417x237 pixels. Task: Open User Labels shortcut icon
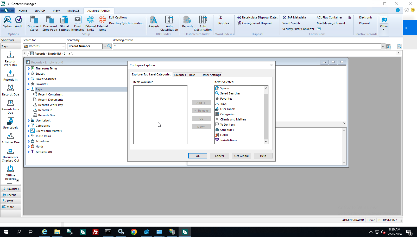10,123
